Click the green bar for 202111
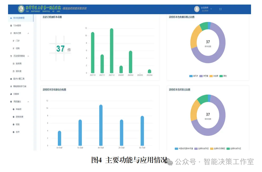 (102, 64)
